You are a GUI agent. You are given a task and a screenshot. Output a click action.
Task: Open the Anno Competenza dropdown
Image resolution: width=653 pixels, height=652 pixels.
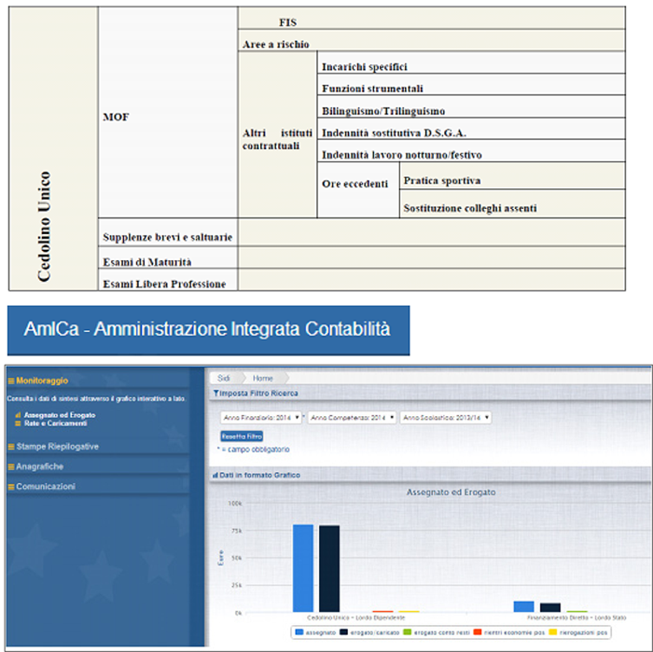352,418
